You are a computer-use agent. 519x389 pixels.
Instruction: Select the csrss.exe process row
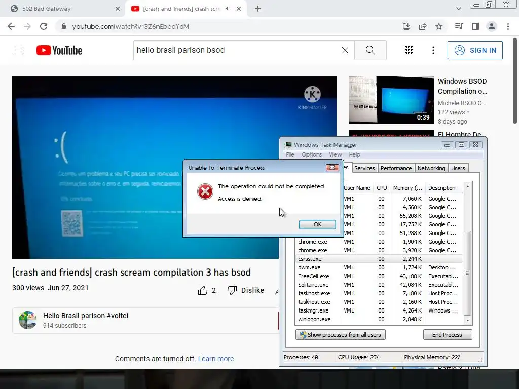click(379, 259)
